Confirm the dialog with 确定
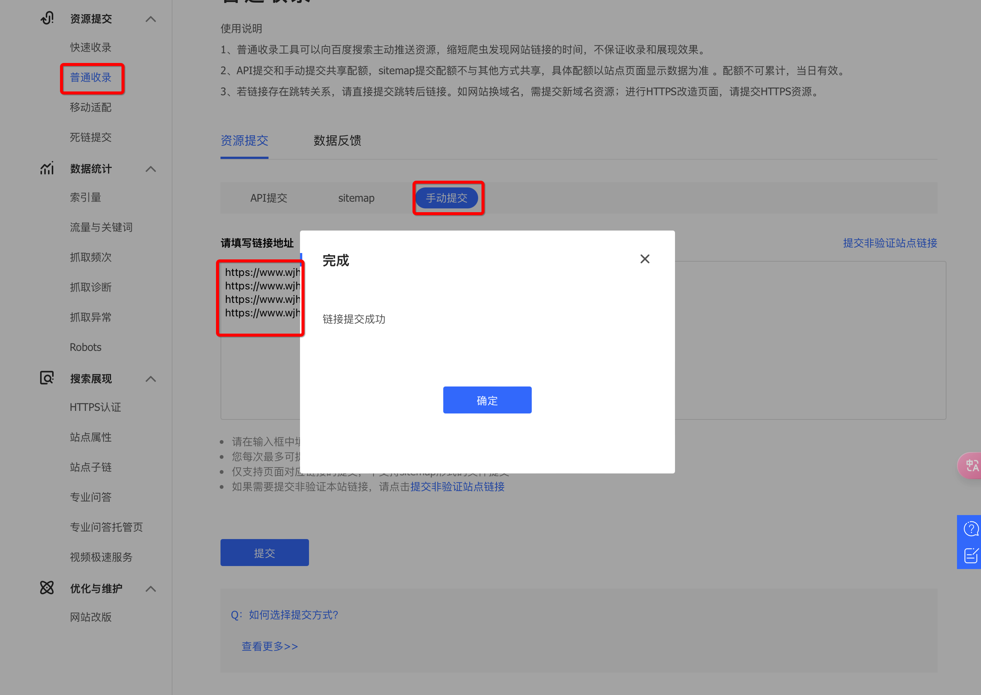Image resolution: width=981 pixels, height=695 pixels. click(x=487, y=400)
